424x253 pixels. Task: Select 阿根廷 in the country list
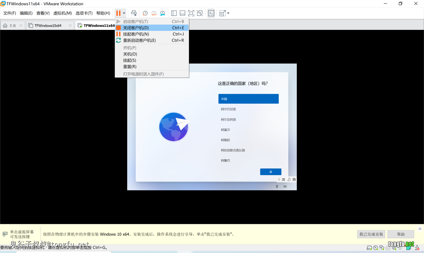pyautogui.click(x=225, y=140)
